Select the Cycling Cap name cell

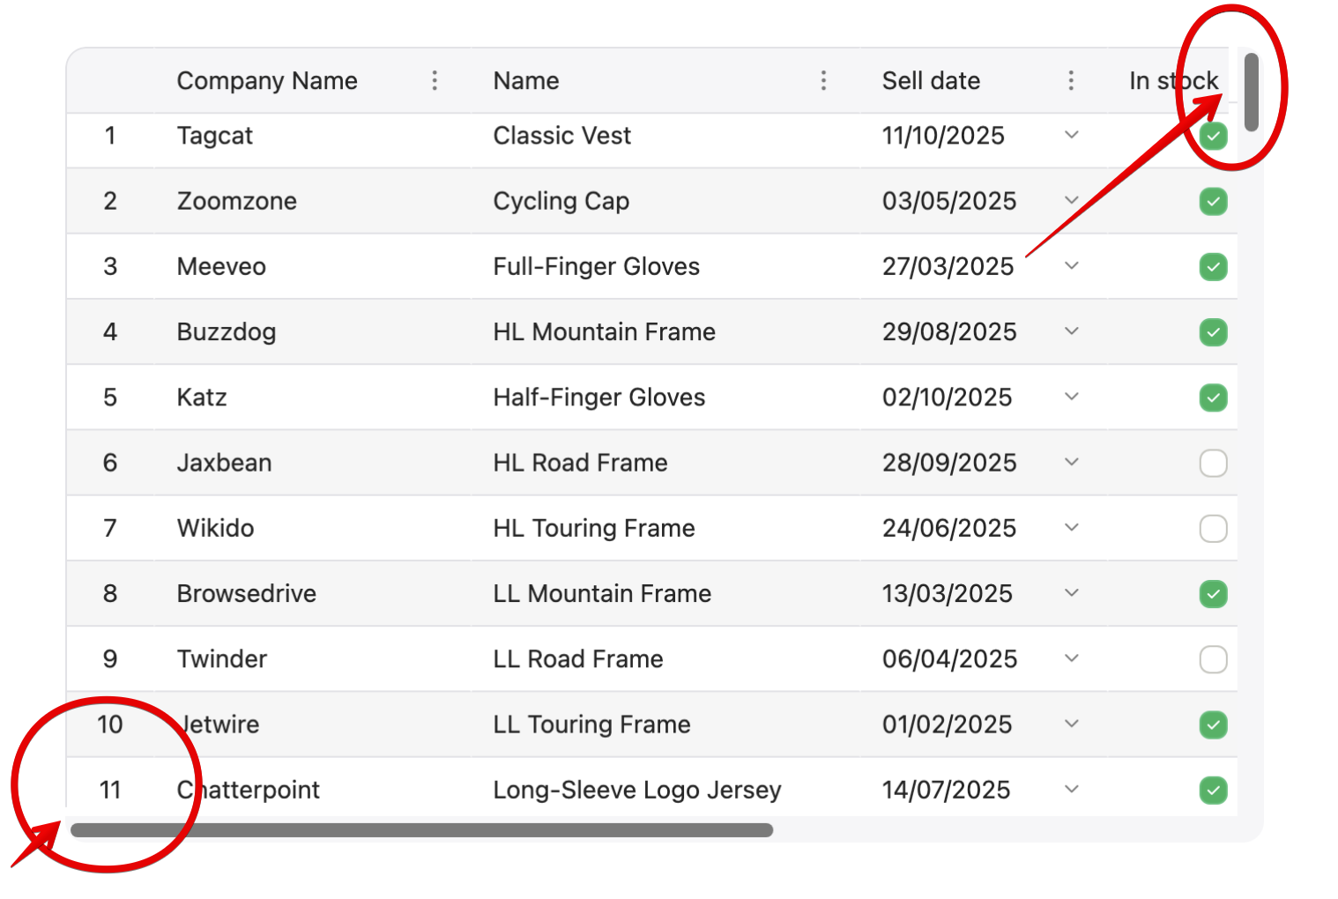click(x=665, y=201)
